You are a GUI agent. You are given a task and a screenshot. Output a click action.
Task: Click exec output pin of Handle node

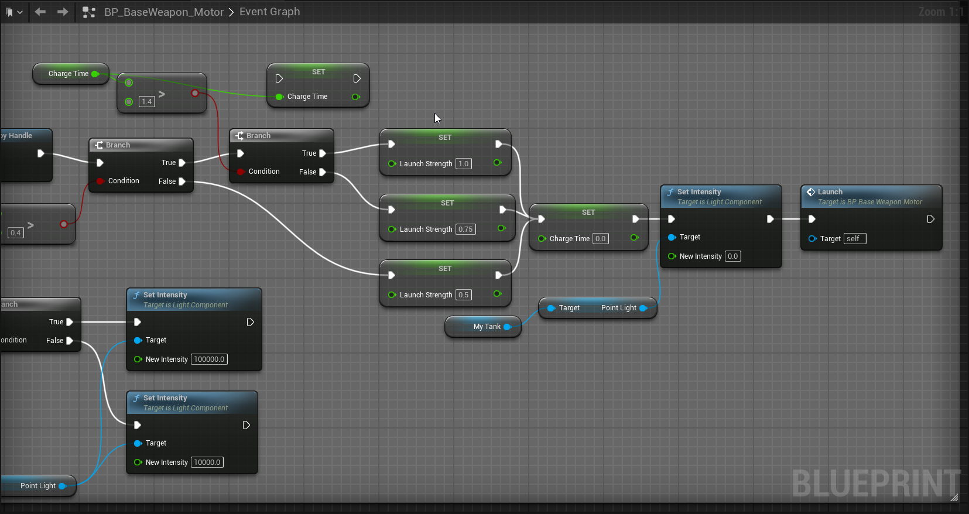pyautogui.click(x=40, y=153)
